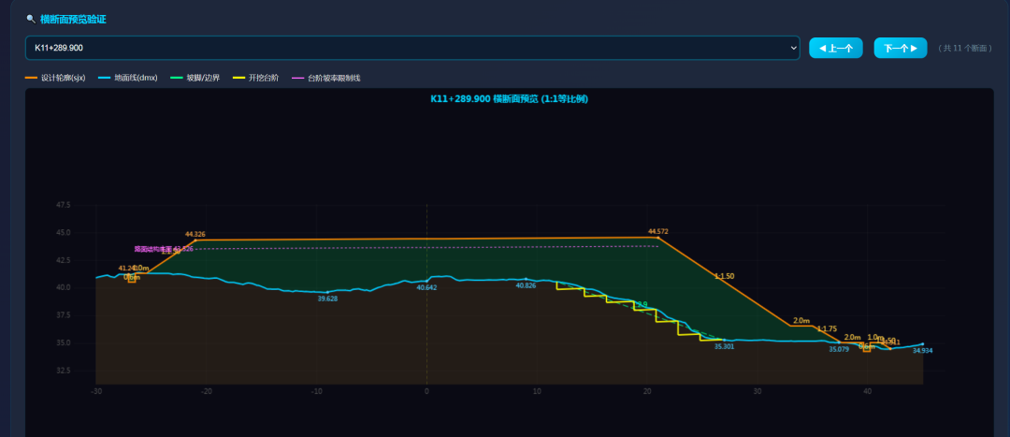Toggle the 坡脚/边界 legend entry
This screenshot has width=1010, height=437.
[x=195, y=78]
